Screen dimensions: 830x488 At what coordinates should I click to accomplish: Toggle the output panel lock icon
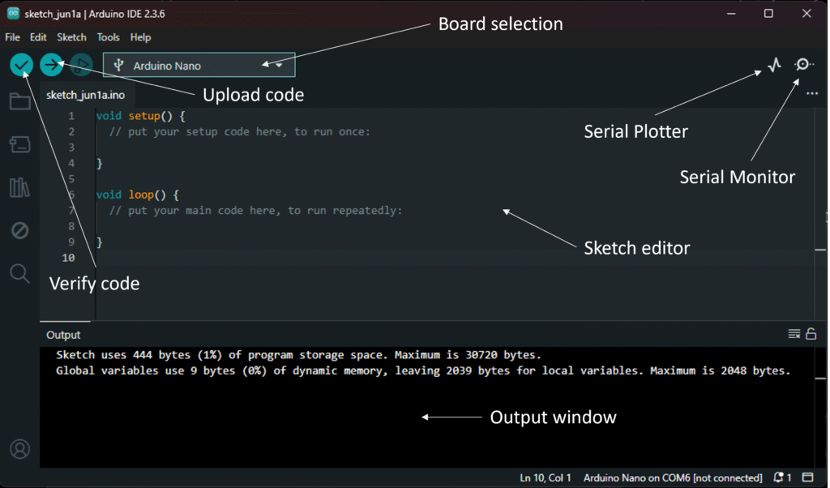811,334
